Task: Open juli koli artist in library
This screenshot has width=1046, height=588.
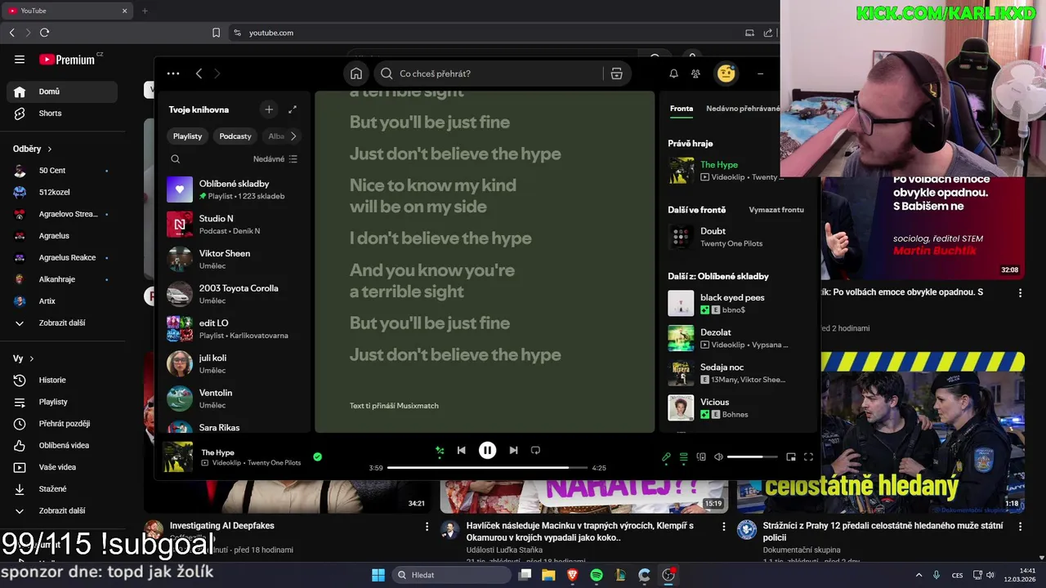Action: (232, 363)
